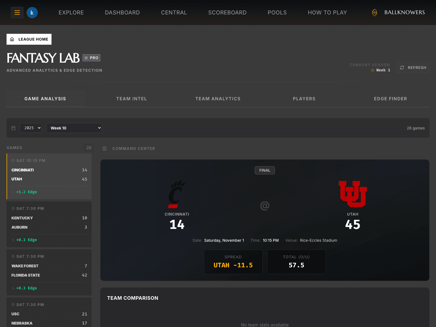436x327 pixels.
Task: Click the clock icon beside Week 1
Action: [373, 70]
